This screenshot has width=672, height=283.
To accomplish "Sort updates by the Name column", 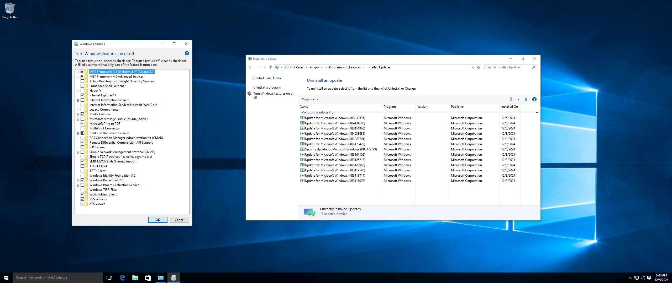I will click(340, 107).
